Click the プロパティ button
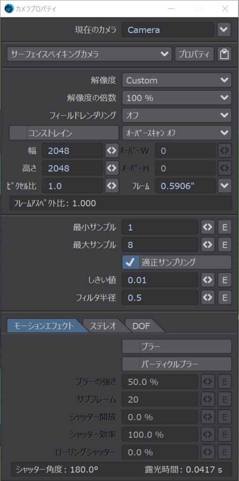This screenshot has width=239, height=481. pos(194,54)
